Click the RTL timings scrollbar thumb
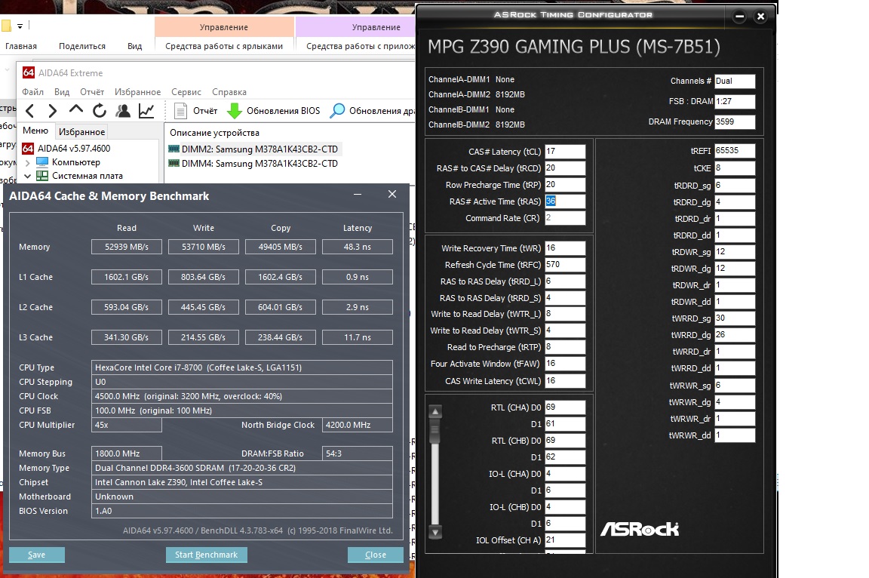 [x=435, y=432]
